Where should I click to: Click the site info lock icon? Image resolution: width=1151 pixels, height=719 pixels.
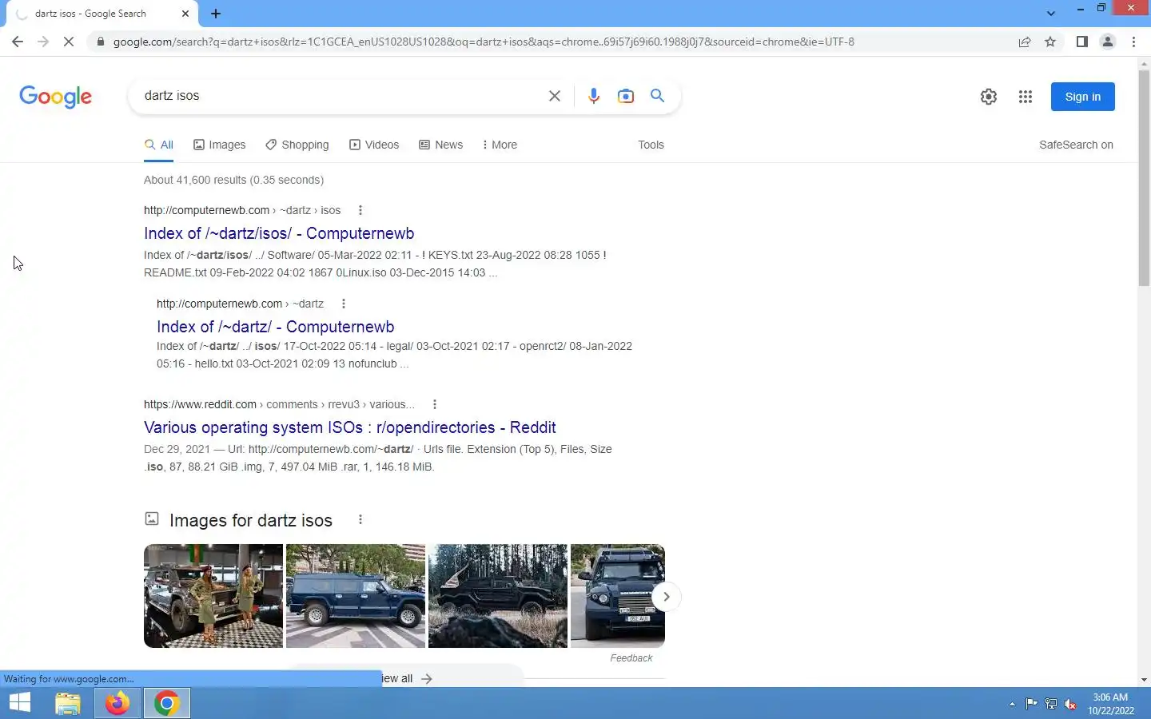[x=100, y=42]
